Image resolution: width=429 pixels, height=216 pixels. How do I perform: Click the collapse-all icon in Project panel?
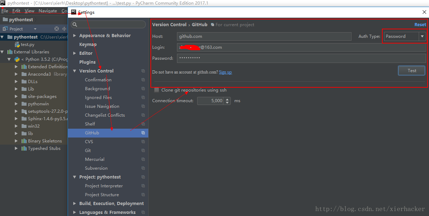(64, 29)
